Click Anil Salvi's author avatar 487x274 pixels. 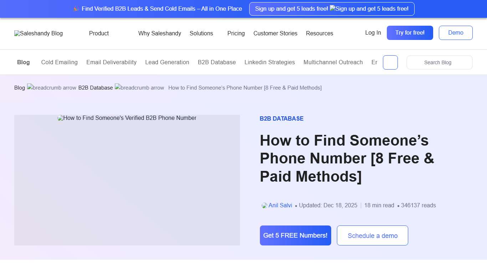tap(264, 205)
